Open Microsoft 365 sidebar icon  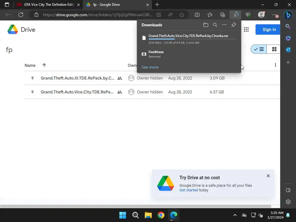(x=288, y=38)
